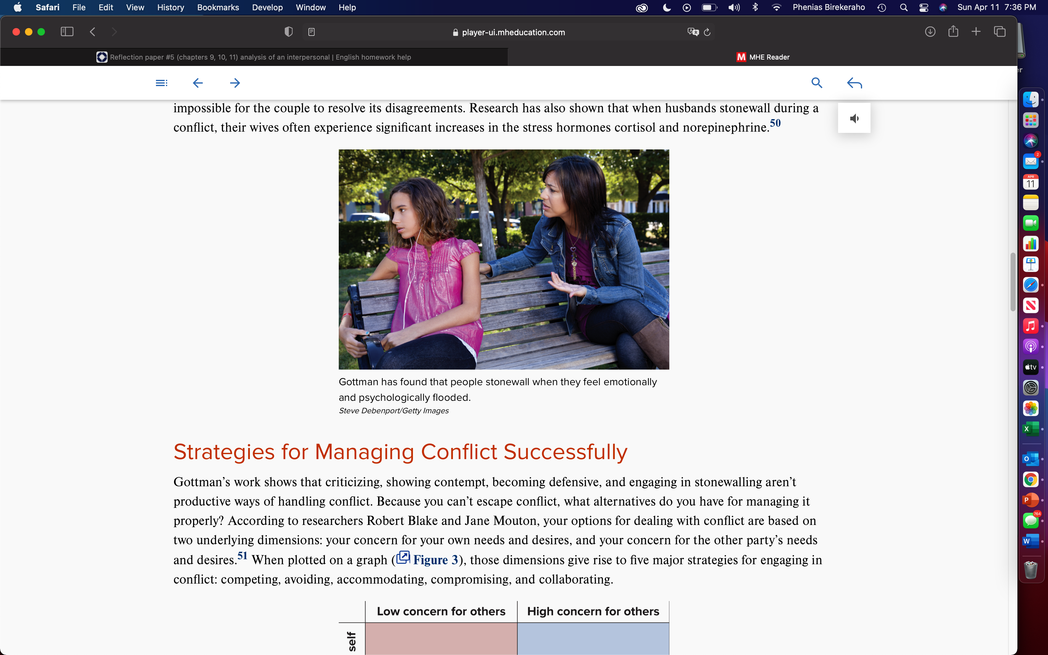
Task: Open FaceTime from the Dock
Action: point(1031,223)
